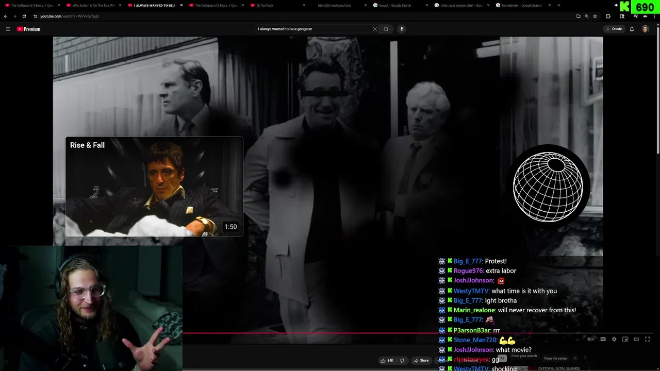
Task: Click the Create button in YouTube header
Action: [614, 29]
